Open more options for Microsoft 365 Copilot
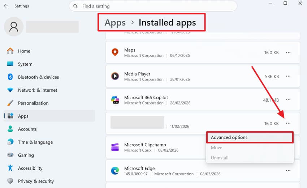 [x=288, y=100]
